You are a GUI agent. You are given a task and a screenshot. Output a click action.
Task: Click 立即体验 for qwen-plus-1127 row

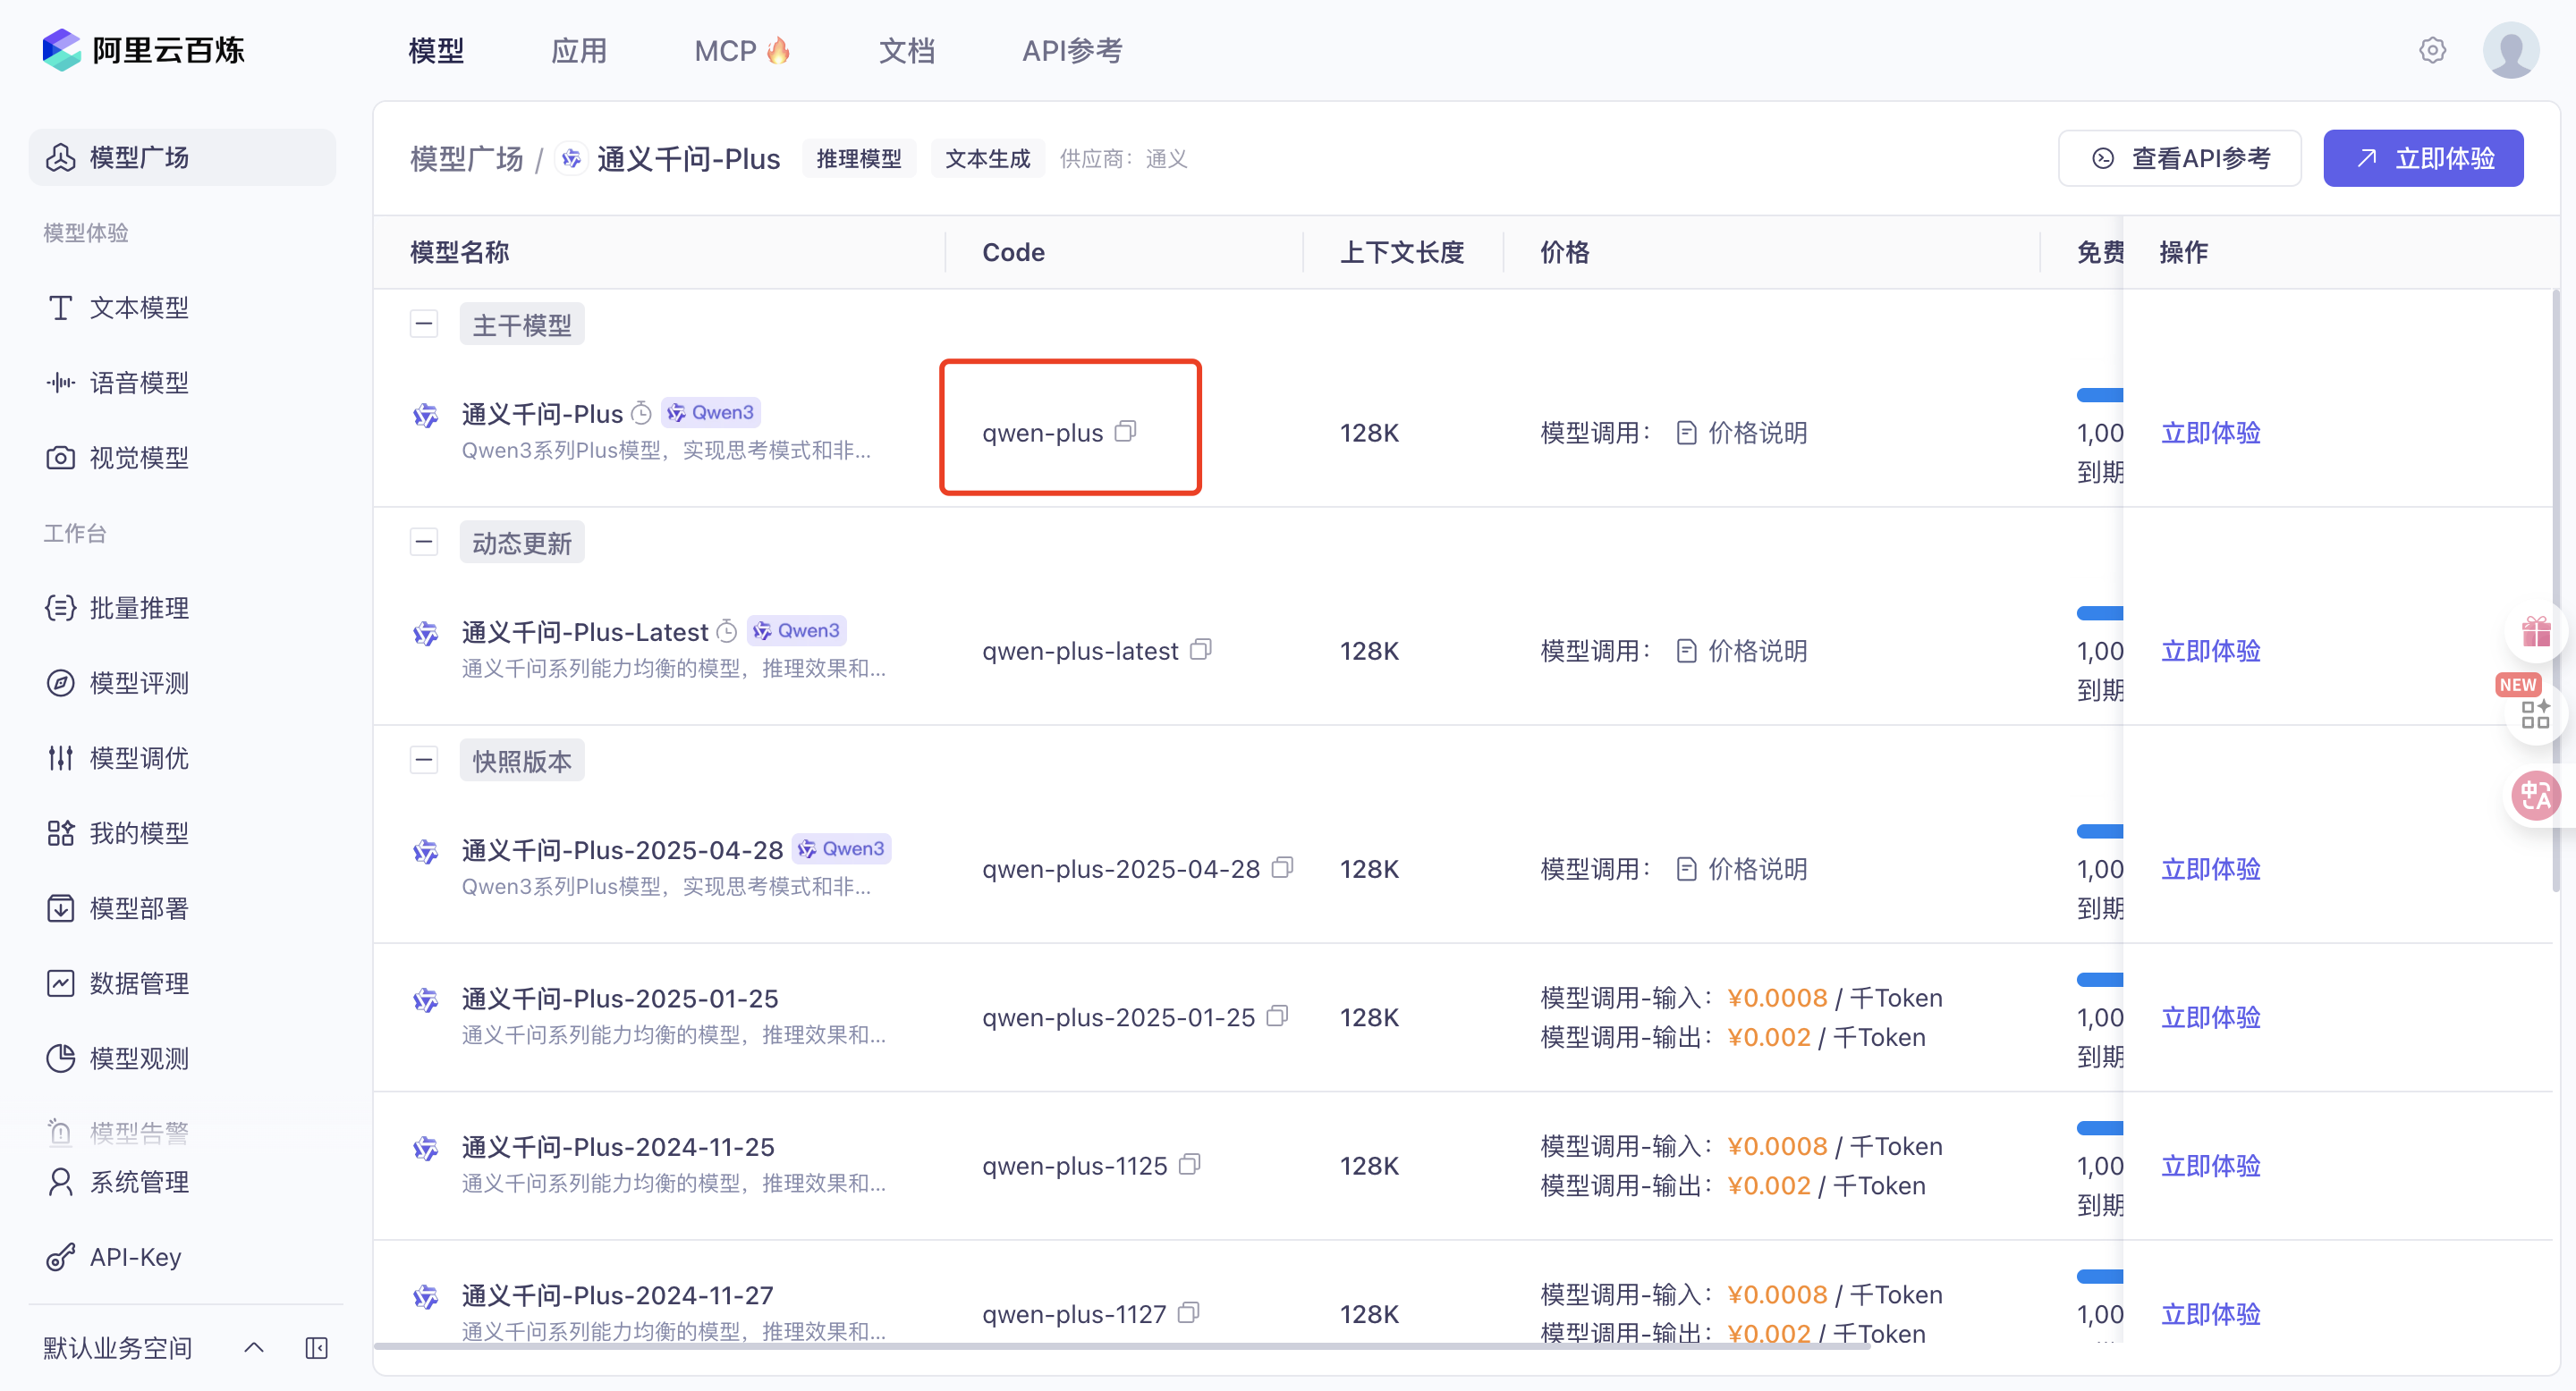click(x=2211, y=1313)
